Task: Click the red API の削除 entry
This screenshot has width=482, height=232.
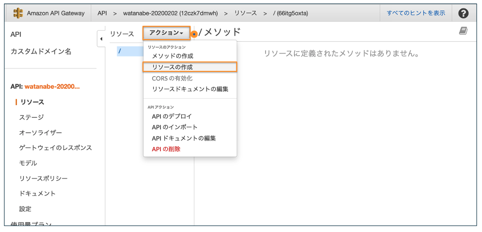Action: 166,149
